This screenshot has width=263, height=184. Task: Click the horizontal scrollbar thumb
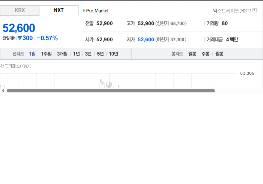111,90
